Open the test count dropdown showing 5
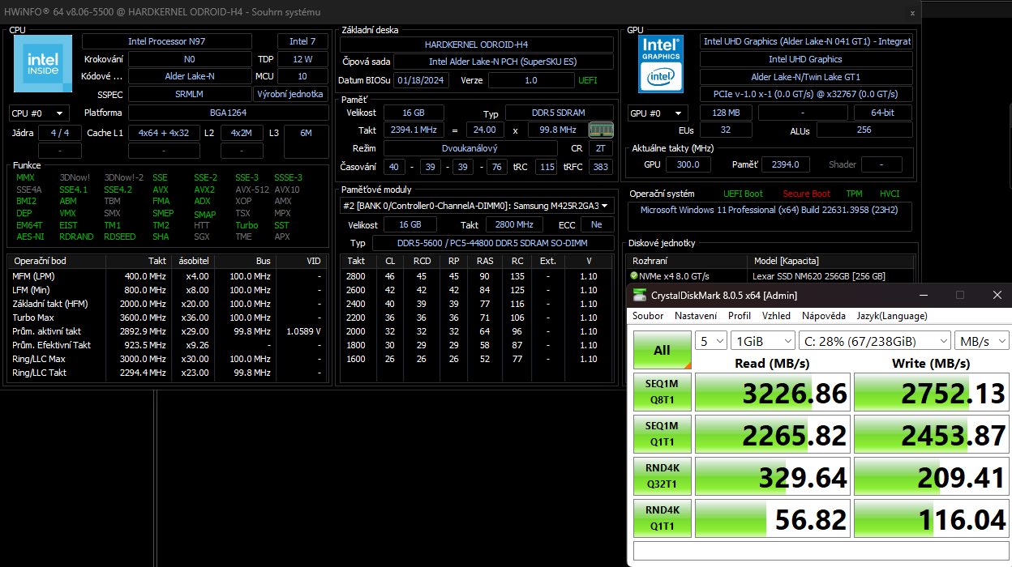The height and width of the screenshot is (567, 1012). click(711, 341)
